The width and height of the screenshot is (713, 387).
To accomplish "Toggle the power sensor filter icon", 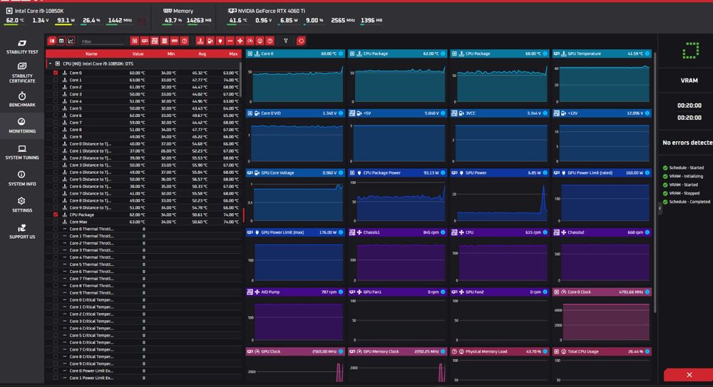I will (220, 41).
